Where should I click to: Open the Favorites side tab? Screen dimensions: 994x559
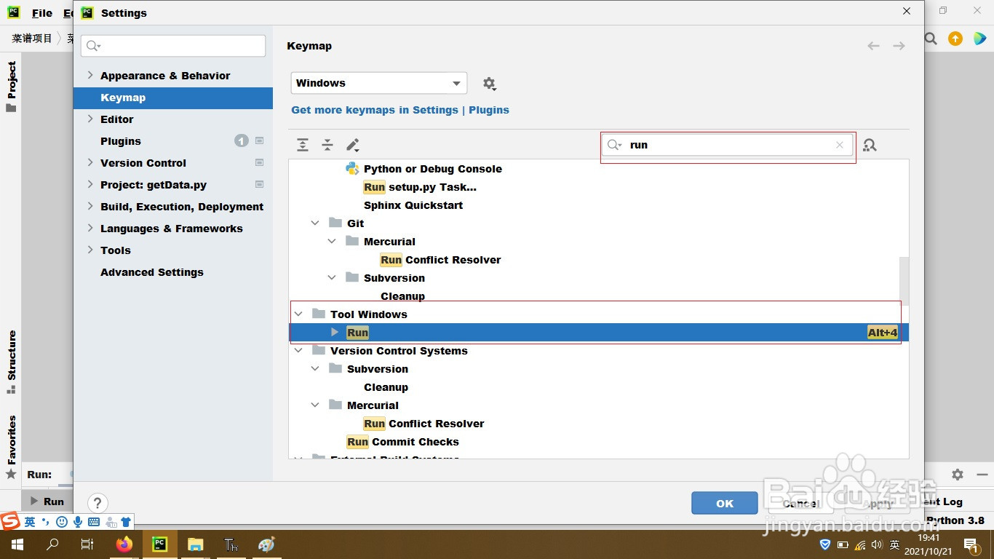coord(11,447)
